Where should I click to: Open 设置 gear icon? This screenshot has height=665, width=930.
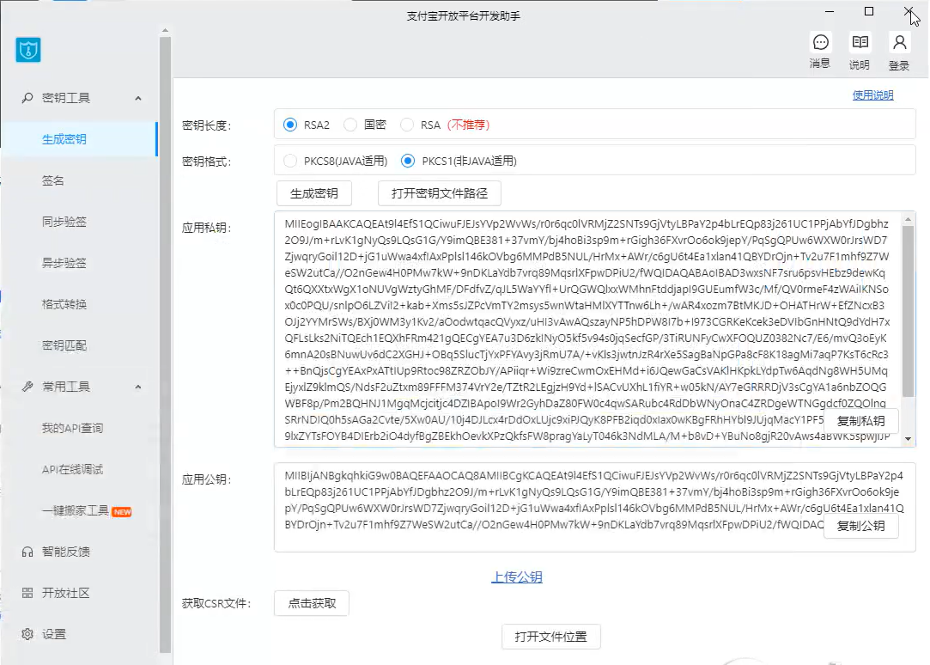pyautogui.click(x=27, y=634)
